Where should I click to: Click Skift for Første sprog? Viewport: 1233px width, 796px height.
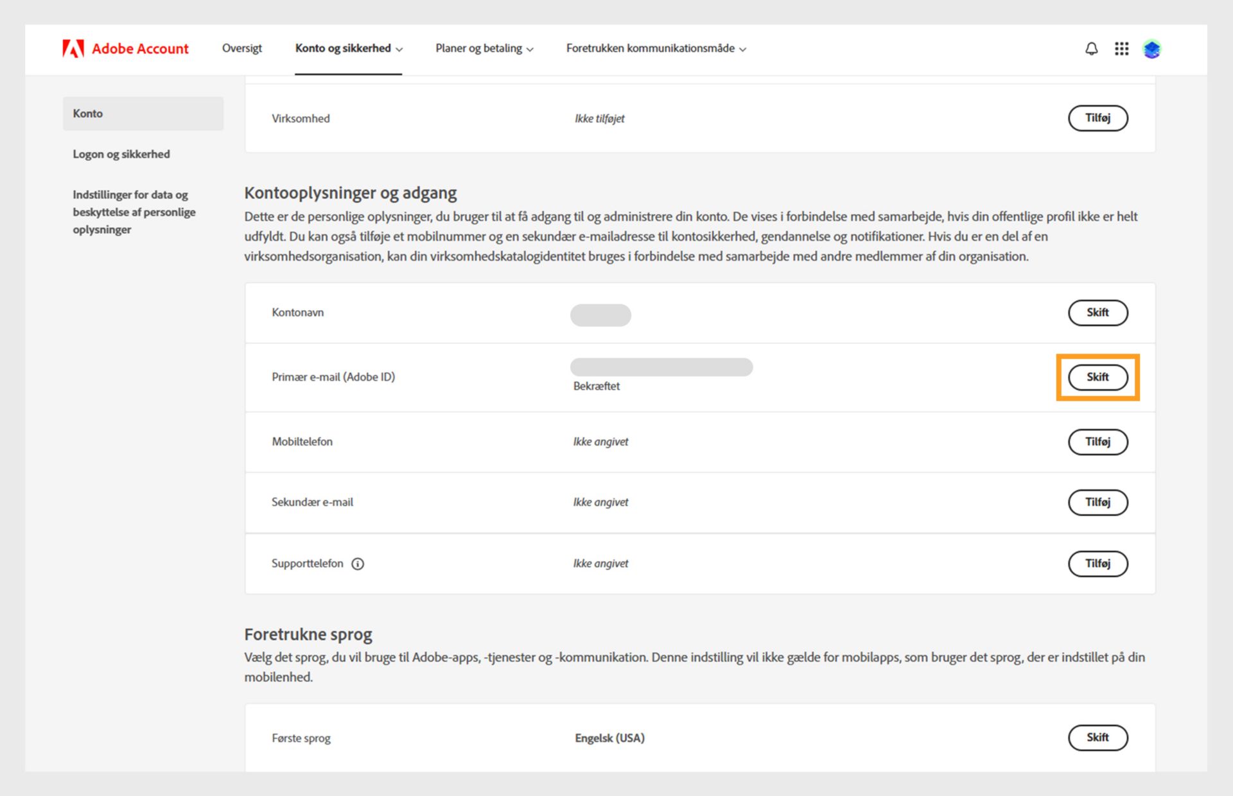(1097, 738)
